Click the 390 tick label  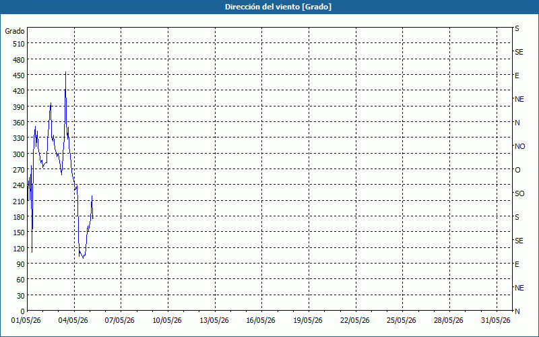click(19, 107)
